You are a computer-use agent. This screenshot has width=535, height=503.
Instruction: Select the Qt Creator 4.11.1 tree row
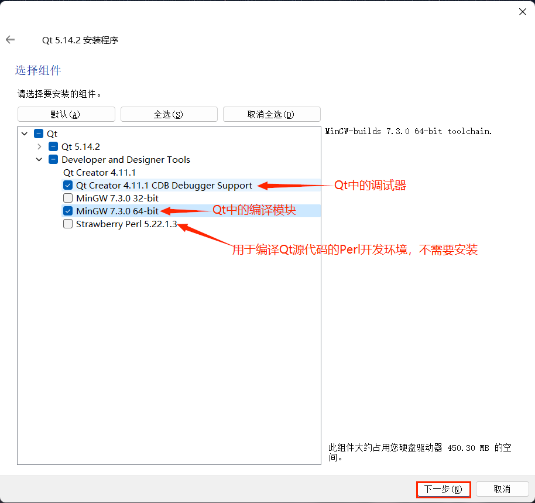pyautogui.click(x=100, y=173)
